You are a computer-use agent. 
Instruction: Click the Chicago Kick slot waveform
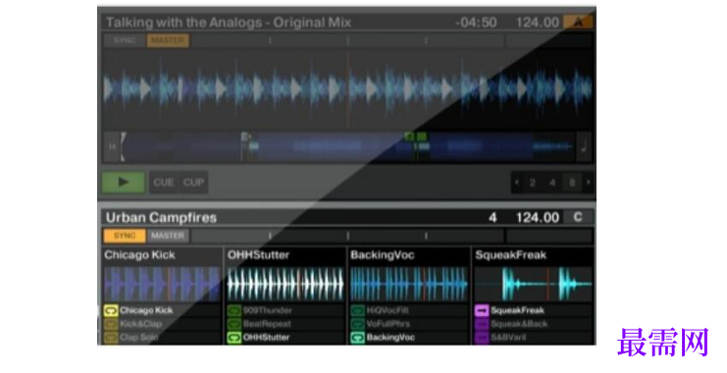tap(162, 284)
